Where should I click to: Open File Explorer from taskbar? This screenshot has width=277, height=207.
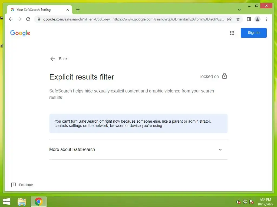tap(22, 202)
